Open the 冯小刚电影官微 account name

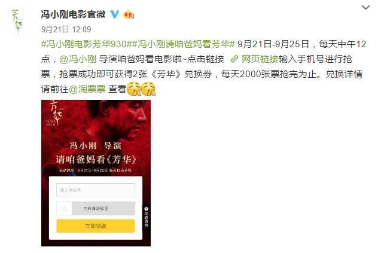(73, 14)
